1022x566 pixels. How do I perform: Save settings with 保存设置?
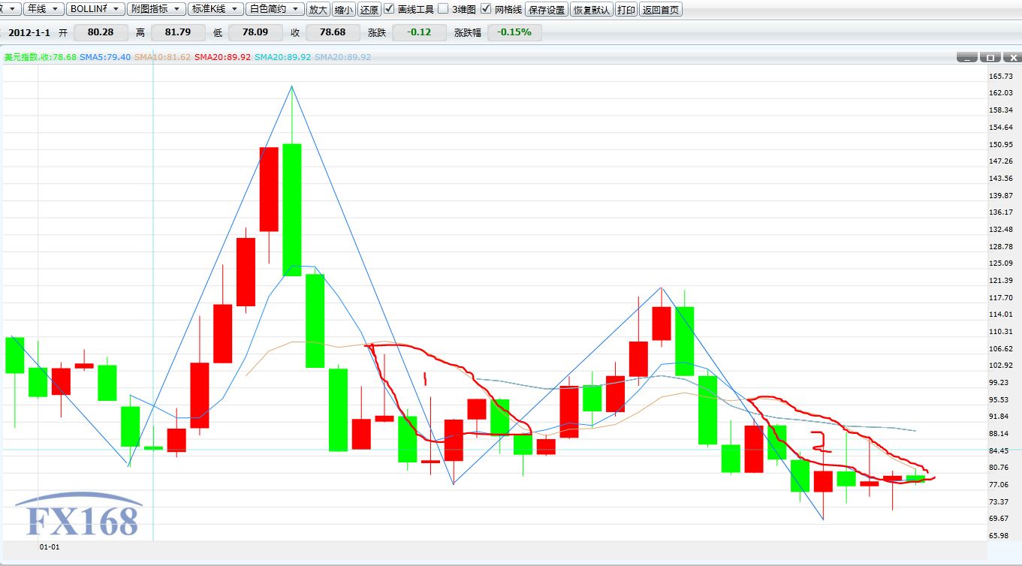pyautogui.click(x=546, y=10)
